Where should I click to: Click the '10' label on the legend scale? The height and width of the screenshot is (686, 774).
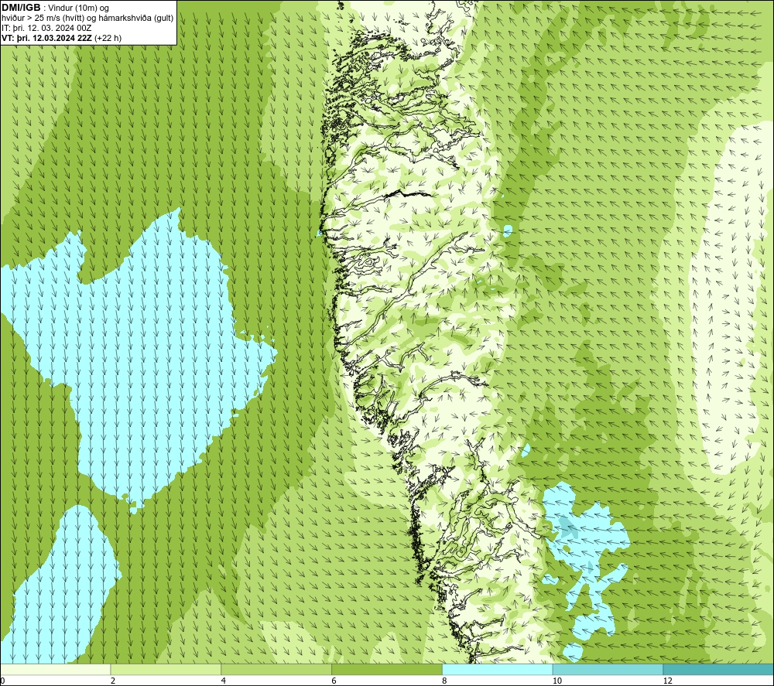pos(557,681)
